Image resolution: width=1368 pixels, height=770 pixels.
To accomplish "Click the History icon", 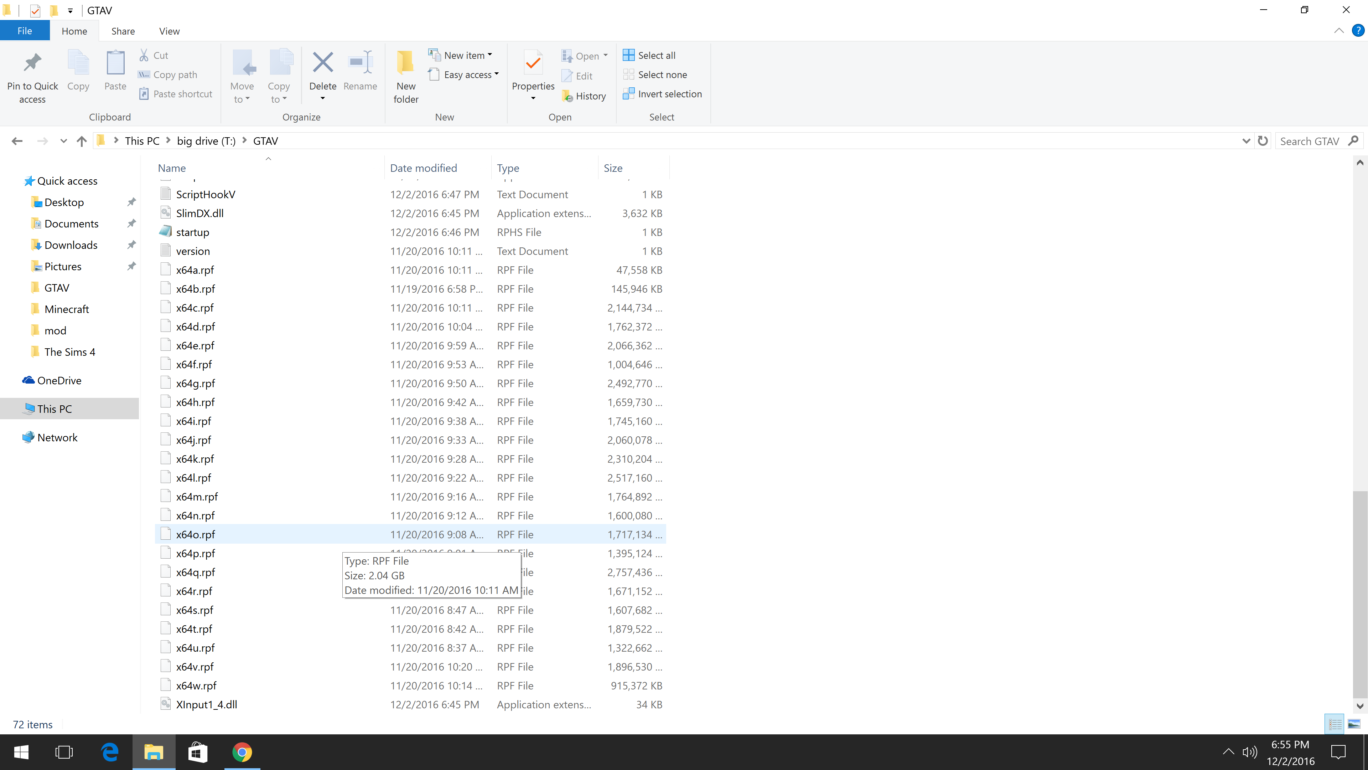I will click(x=568, y=96).
